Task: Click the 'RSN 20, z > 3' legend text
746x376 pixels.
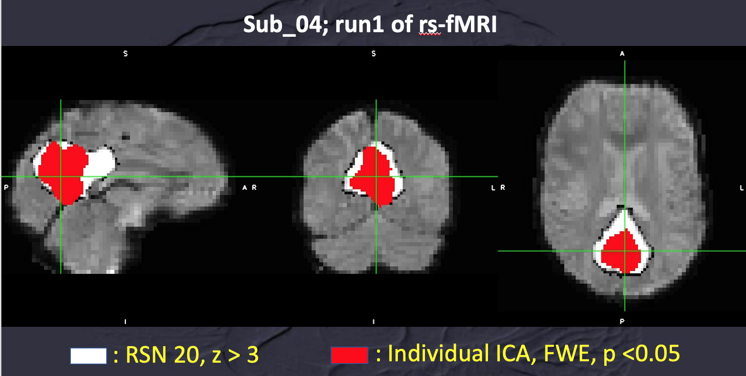Action: pyautogui.click(x=192, y=355)
